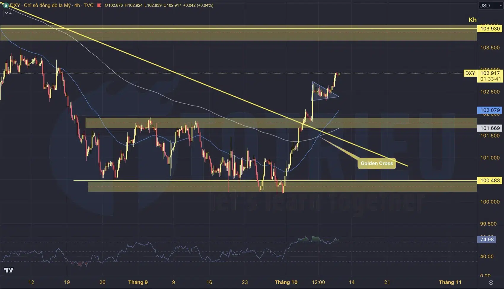Click the +0.042 (+0.04%) change value
The height and width of the screenshot is (289, 504).
click(x=198, y=5)
